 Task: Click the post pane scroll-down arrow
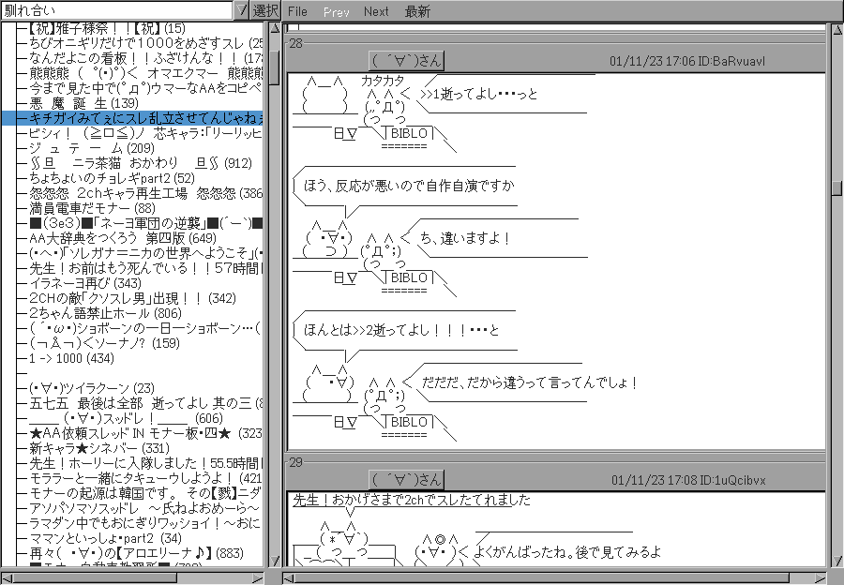point(835,560)
